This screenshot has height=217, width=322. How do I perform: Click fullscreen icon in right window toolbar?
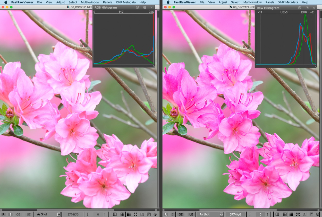pos(298,214)
